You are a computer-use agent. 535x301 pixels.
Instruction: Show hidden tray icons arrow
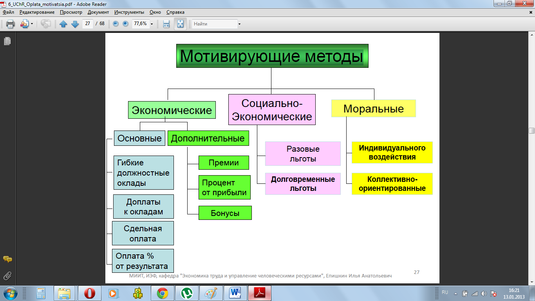tap(455, 293)
